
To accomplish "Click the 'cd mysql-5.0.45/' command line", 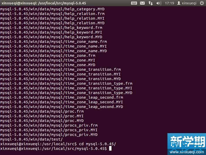I will (58, 144).
